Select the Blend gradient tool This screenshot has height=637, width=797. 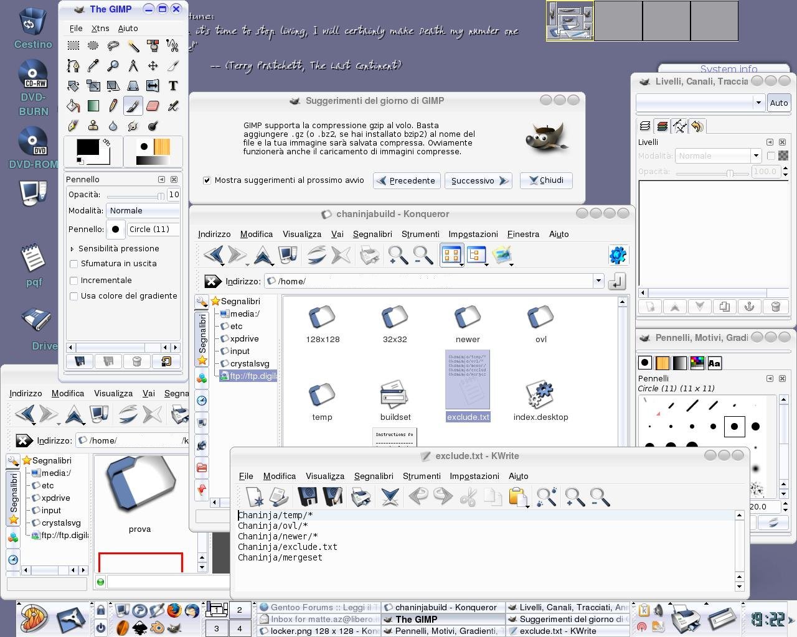(93, 106)
